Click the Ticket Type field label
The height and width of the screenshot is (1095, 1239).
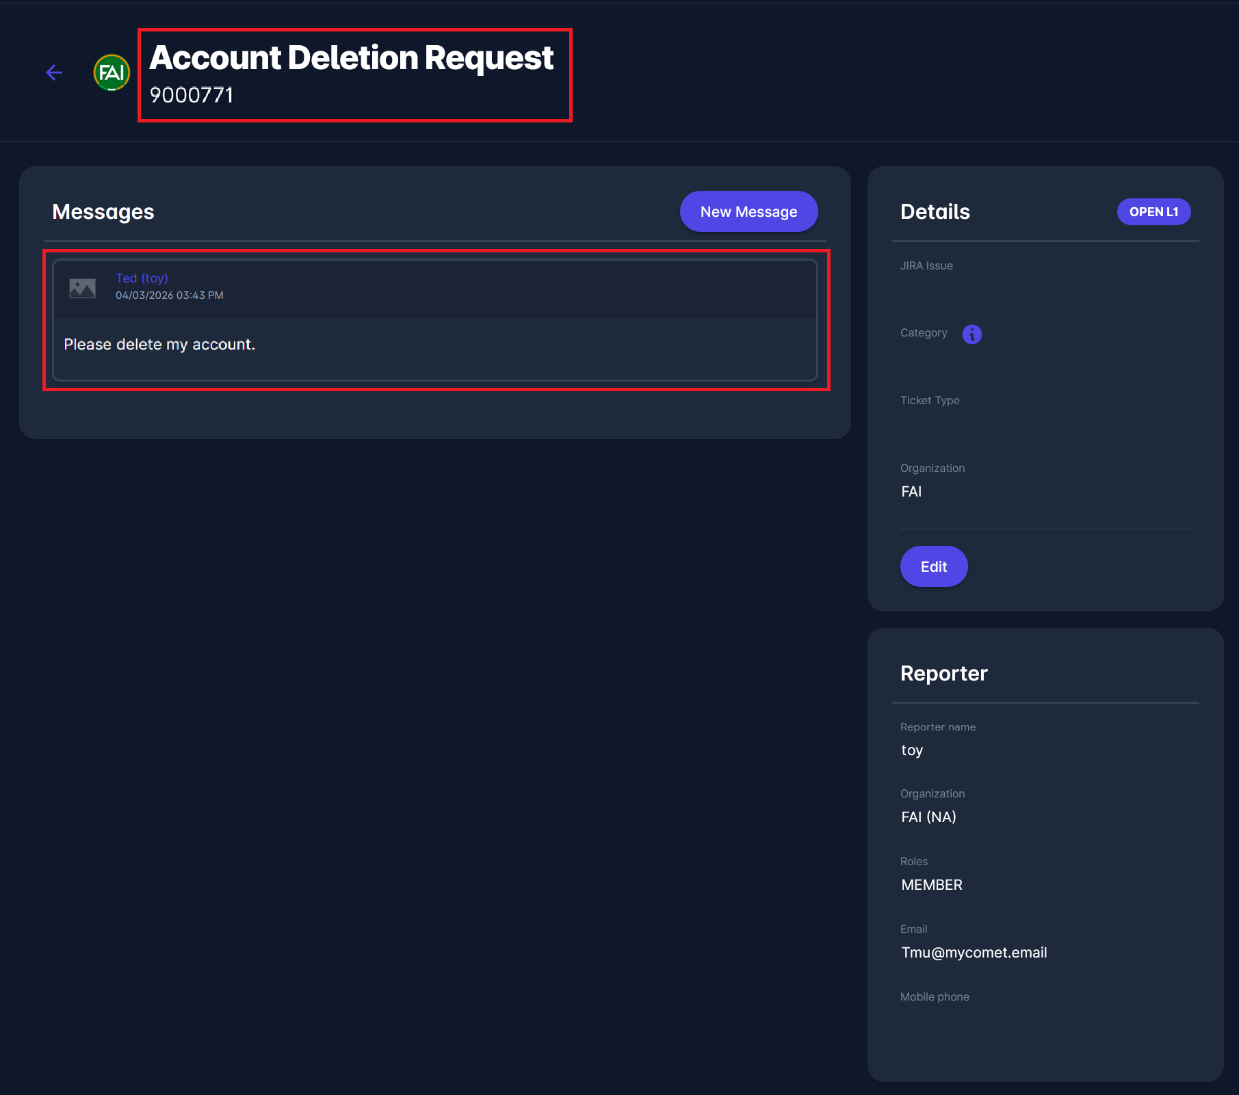coord(930,401)
